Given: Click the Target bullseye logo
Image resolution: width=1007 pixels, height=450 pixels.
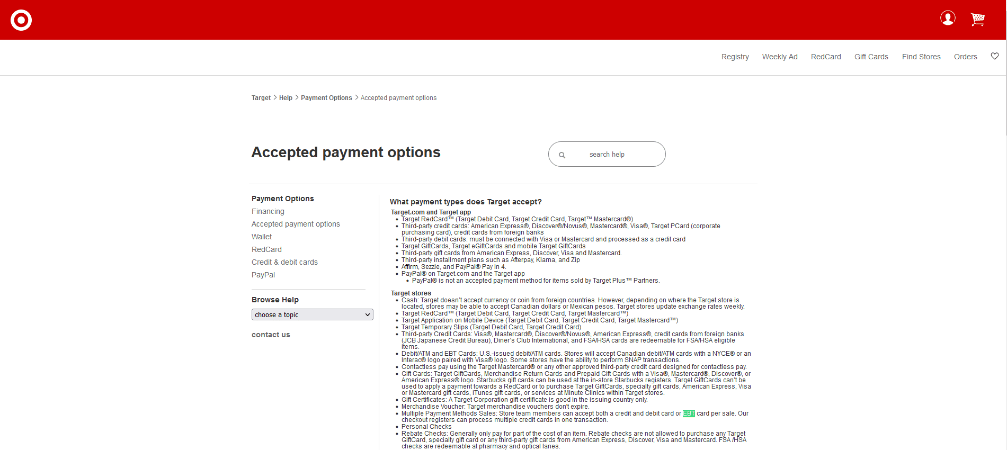Looking at the screenshot, I should point(21,20).
